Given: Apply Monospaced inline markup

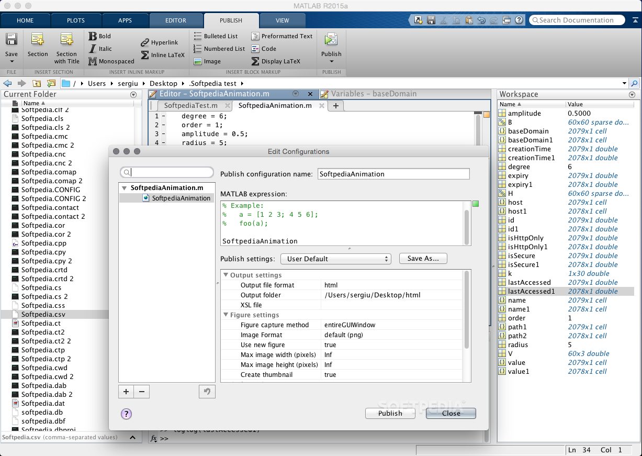Looking at the screenshot, I should (x=111, y=61).
